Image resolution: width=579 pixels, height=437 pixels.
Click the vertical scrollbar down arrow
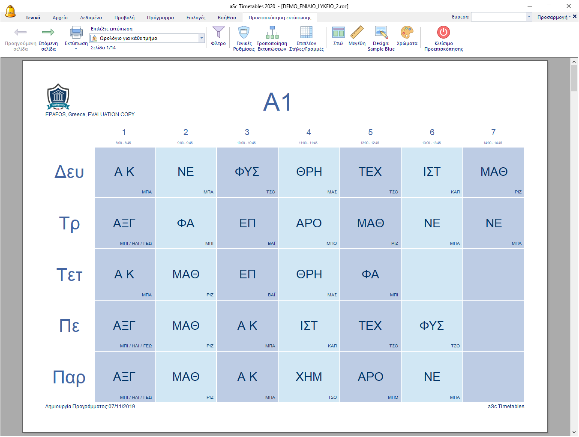[x=574, y=432]
